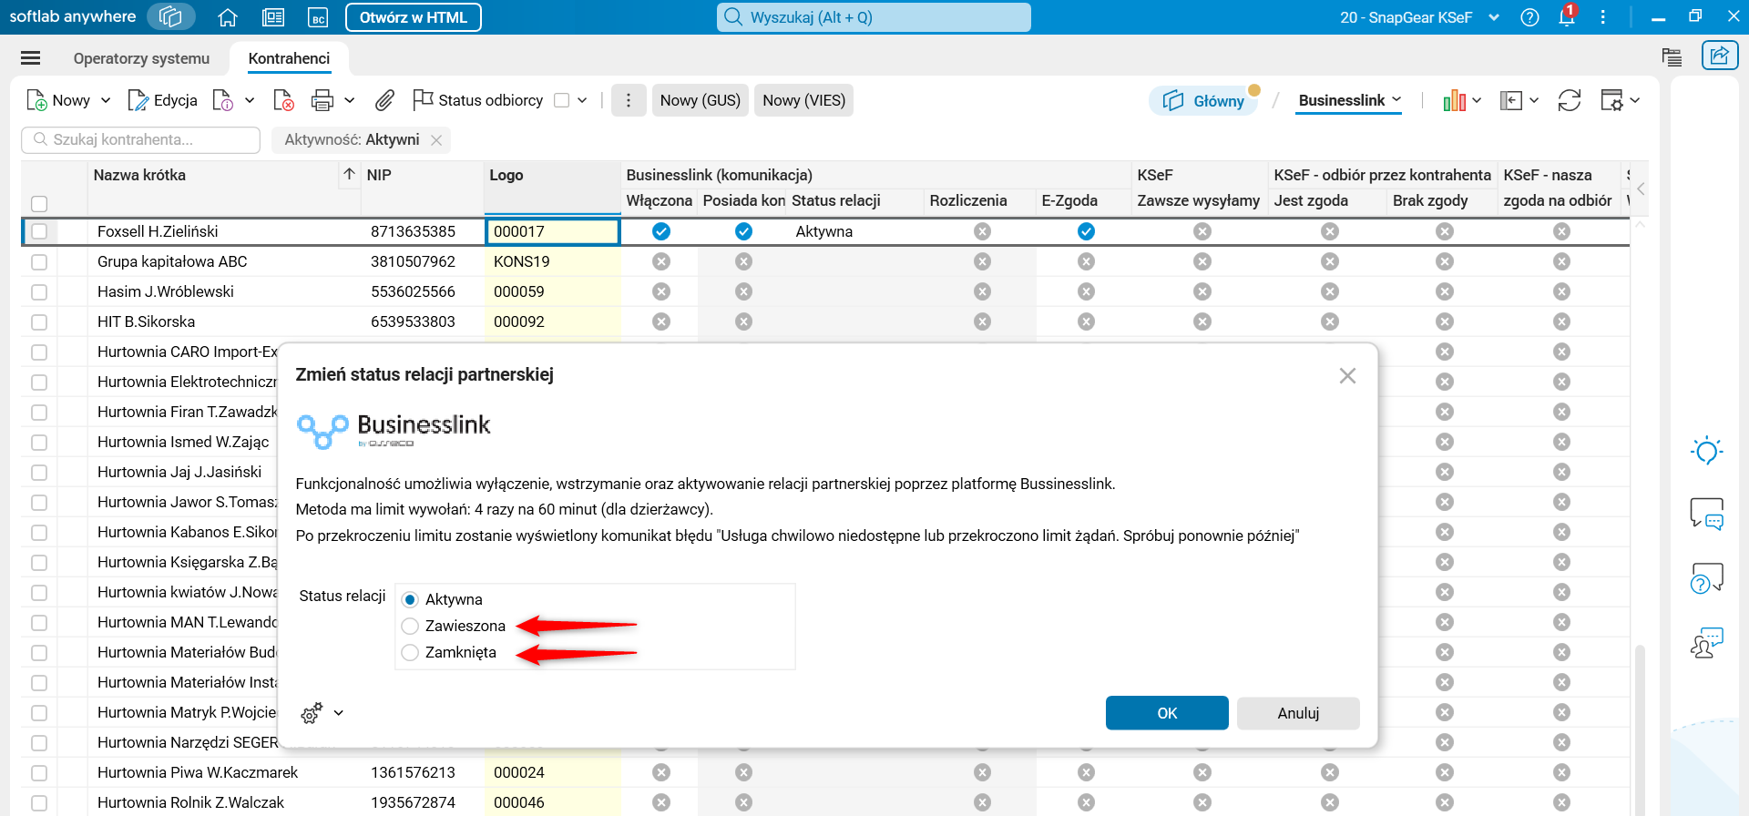
Task: Expand the Nowy dropdown arrow
Action: pyautogui.click(x=106, y=100)
